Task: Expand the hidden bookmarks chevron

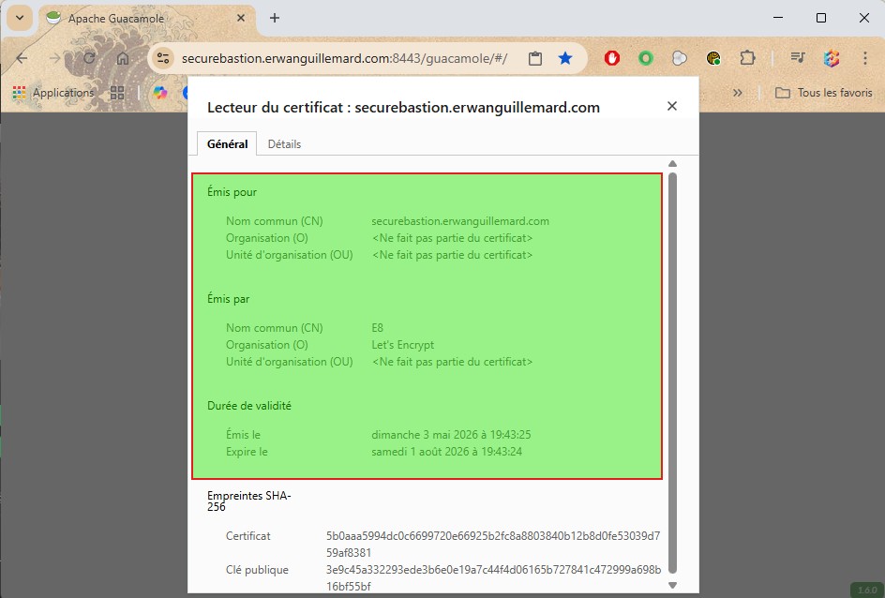Action: tap(737, 93)
